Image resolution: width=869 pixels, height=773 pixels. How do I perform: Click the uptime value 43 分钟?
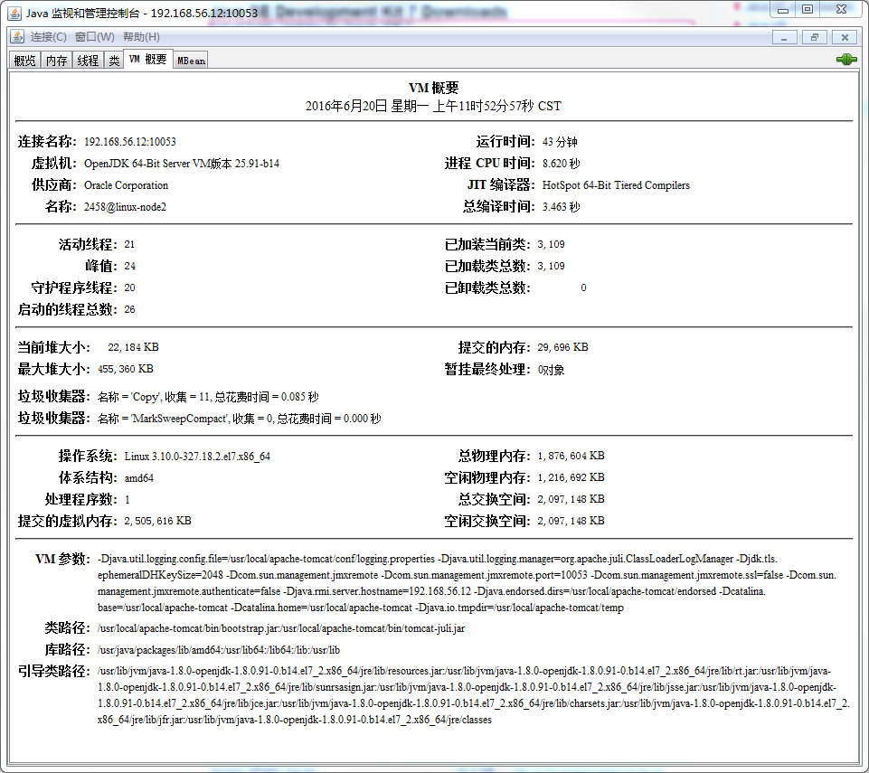pyautogui.click(x=560, y=142)
